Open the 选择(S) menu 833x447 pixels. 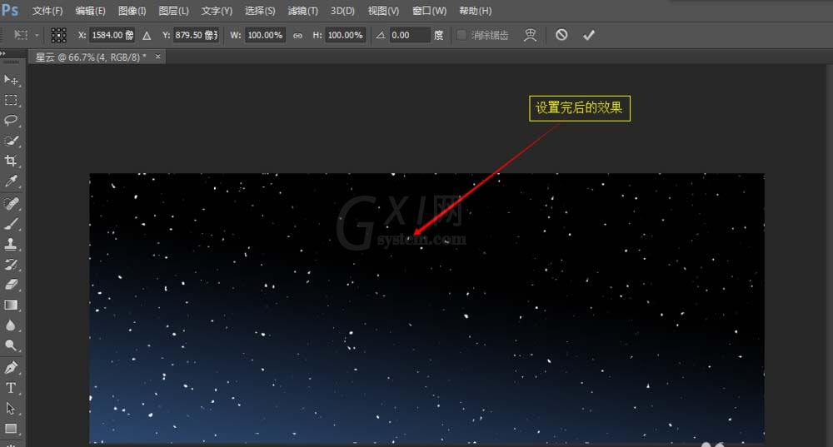[x=260, y=11]
